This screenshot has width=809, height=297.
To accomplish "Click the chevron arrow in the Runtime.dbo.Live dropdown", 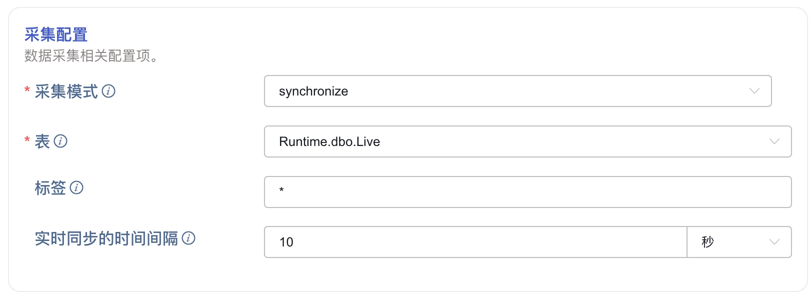I will tap(774, 141).
